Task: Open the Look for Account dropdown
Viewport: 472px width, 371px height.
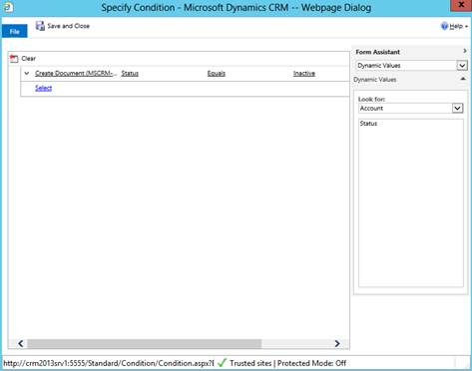Action: [x=457, y=108]
